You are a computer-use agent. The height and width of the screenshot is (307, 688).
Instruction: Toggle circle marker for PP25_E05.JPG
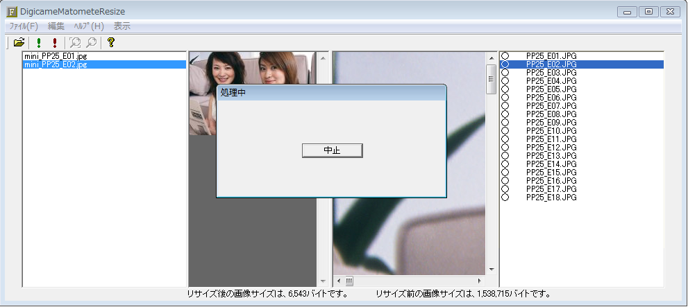(x=505, y=89)
